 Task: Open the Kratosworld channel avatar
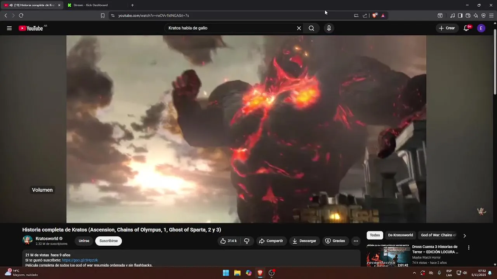(x=28, y=241)
